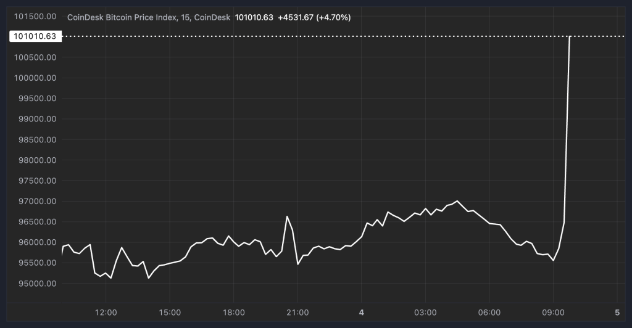Click the bold date 4 axis label
The width and height of the screenshot is (632, 328).
(x=362, y=312)
